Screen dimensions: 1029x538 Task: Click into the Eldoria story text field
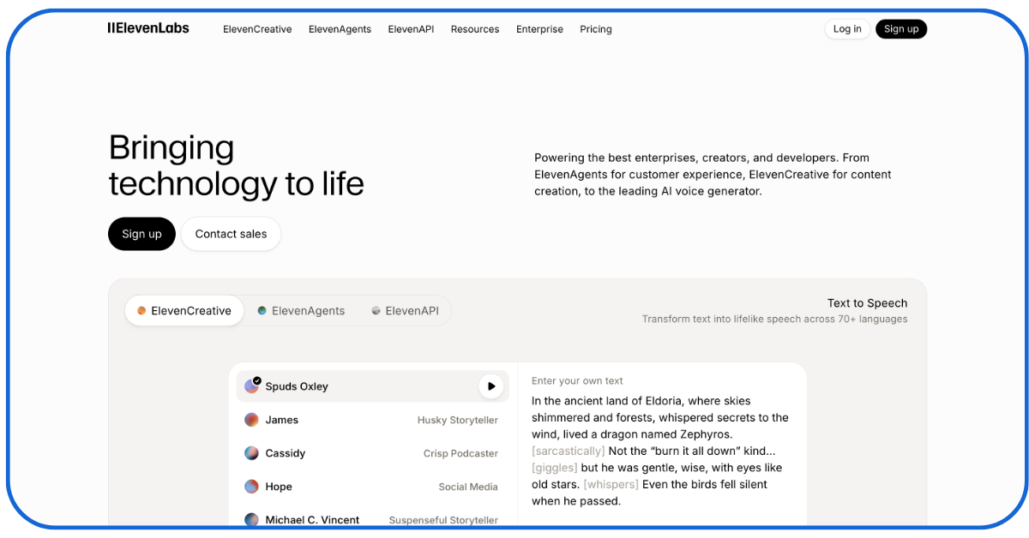[x=660, y=451]
